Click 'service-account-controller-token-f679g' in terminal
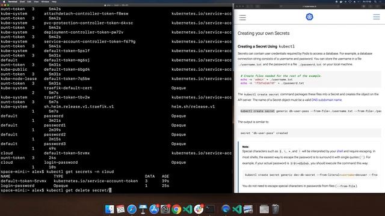Image resolution: width=385 pixels, height=216 pixels. [90, 41]
